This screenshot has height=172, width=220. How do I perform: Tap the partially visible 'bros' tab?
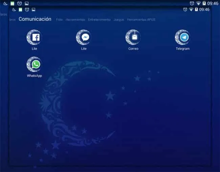click(12, 20)
